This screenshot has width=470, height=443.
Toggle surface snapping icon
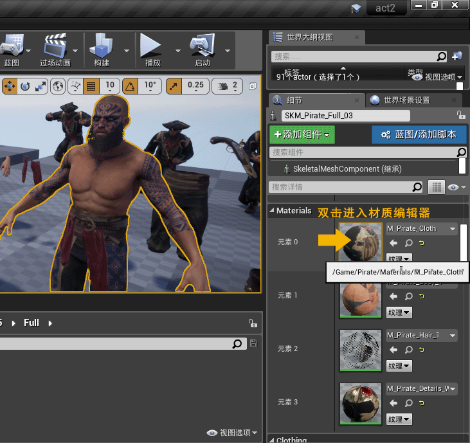tap(75, 87)
